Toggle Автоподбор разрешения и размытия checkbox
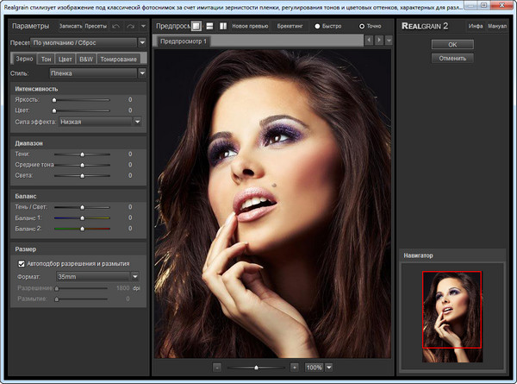Screen dimensions: 517x384 click(22, 263)
